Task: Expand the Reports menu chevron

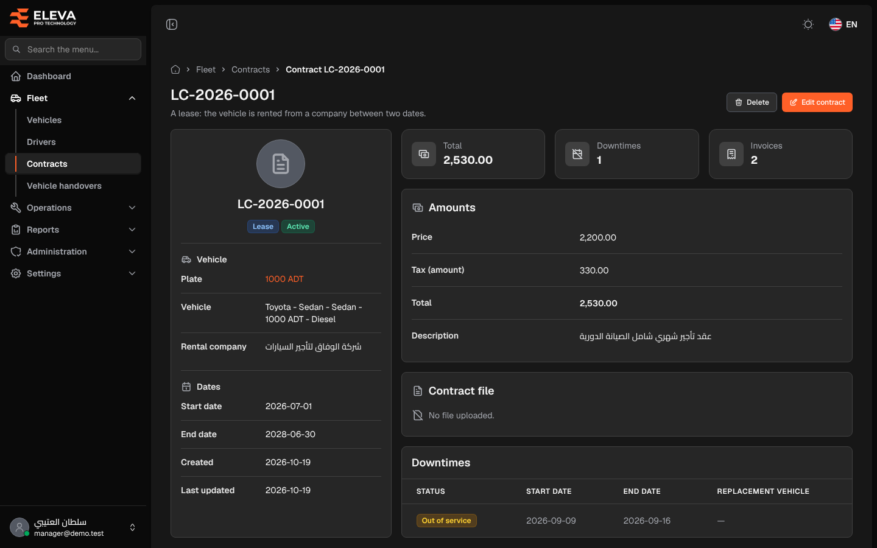Action: coord(132,230)
